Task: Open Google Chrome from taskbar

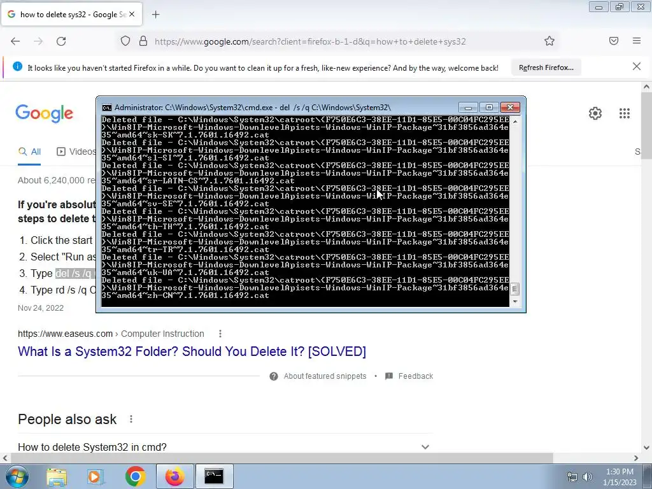Action: point(135,476)
